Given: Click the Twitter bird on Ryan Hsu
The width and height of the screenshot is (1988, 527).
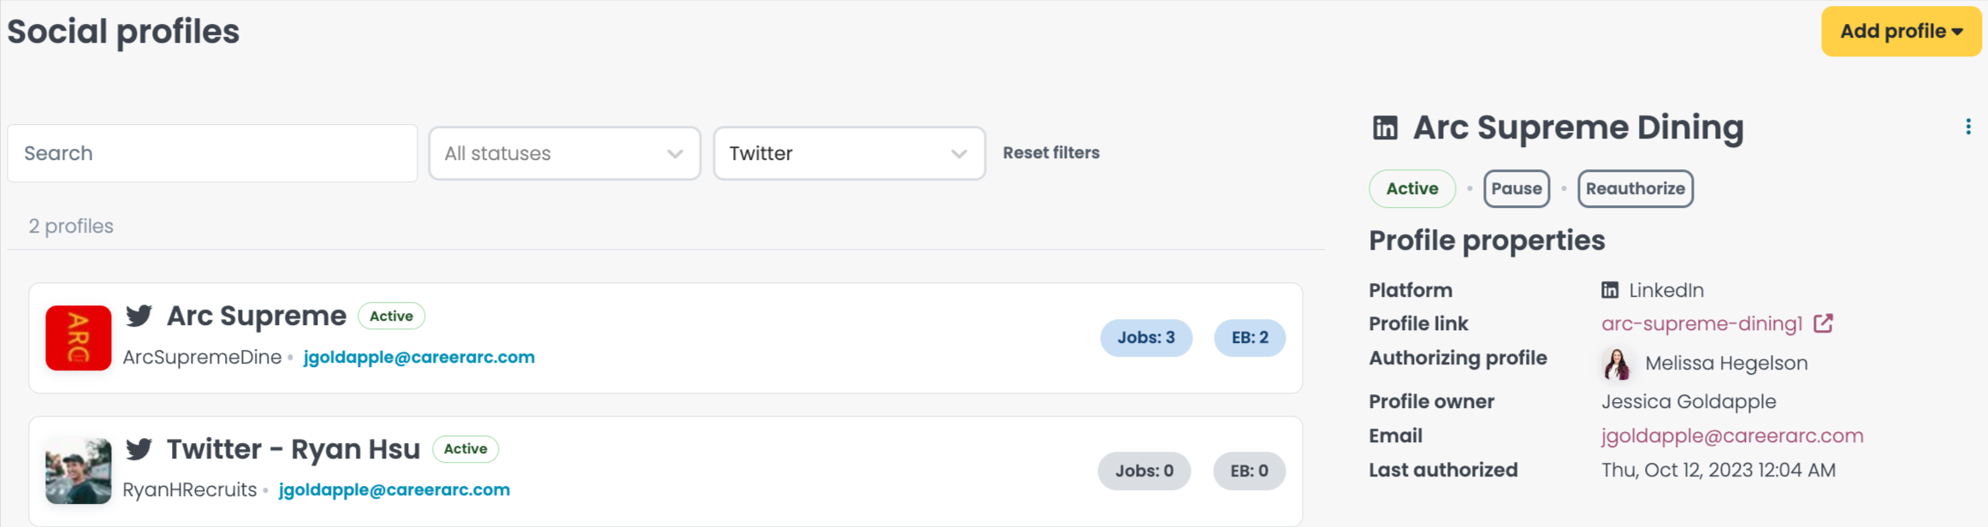Looking at the screenshot, I should 139,448.
